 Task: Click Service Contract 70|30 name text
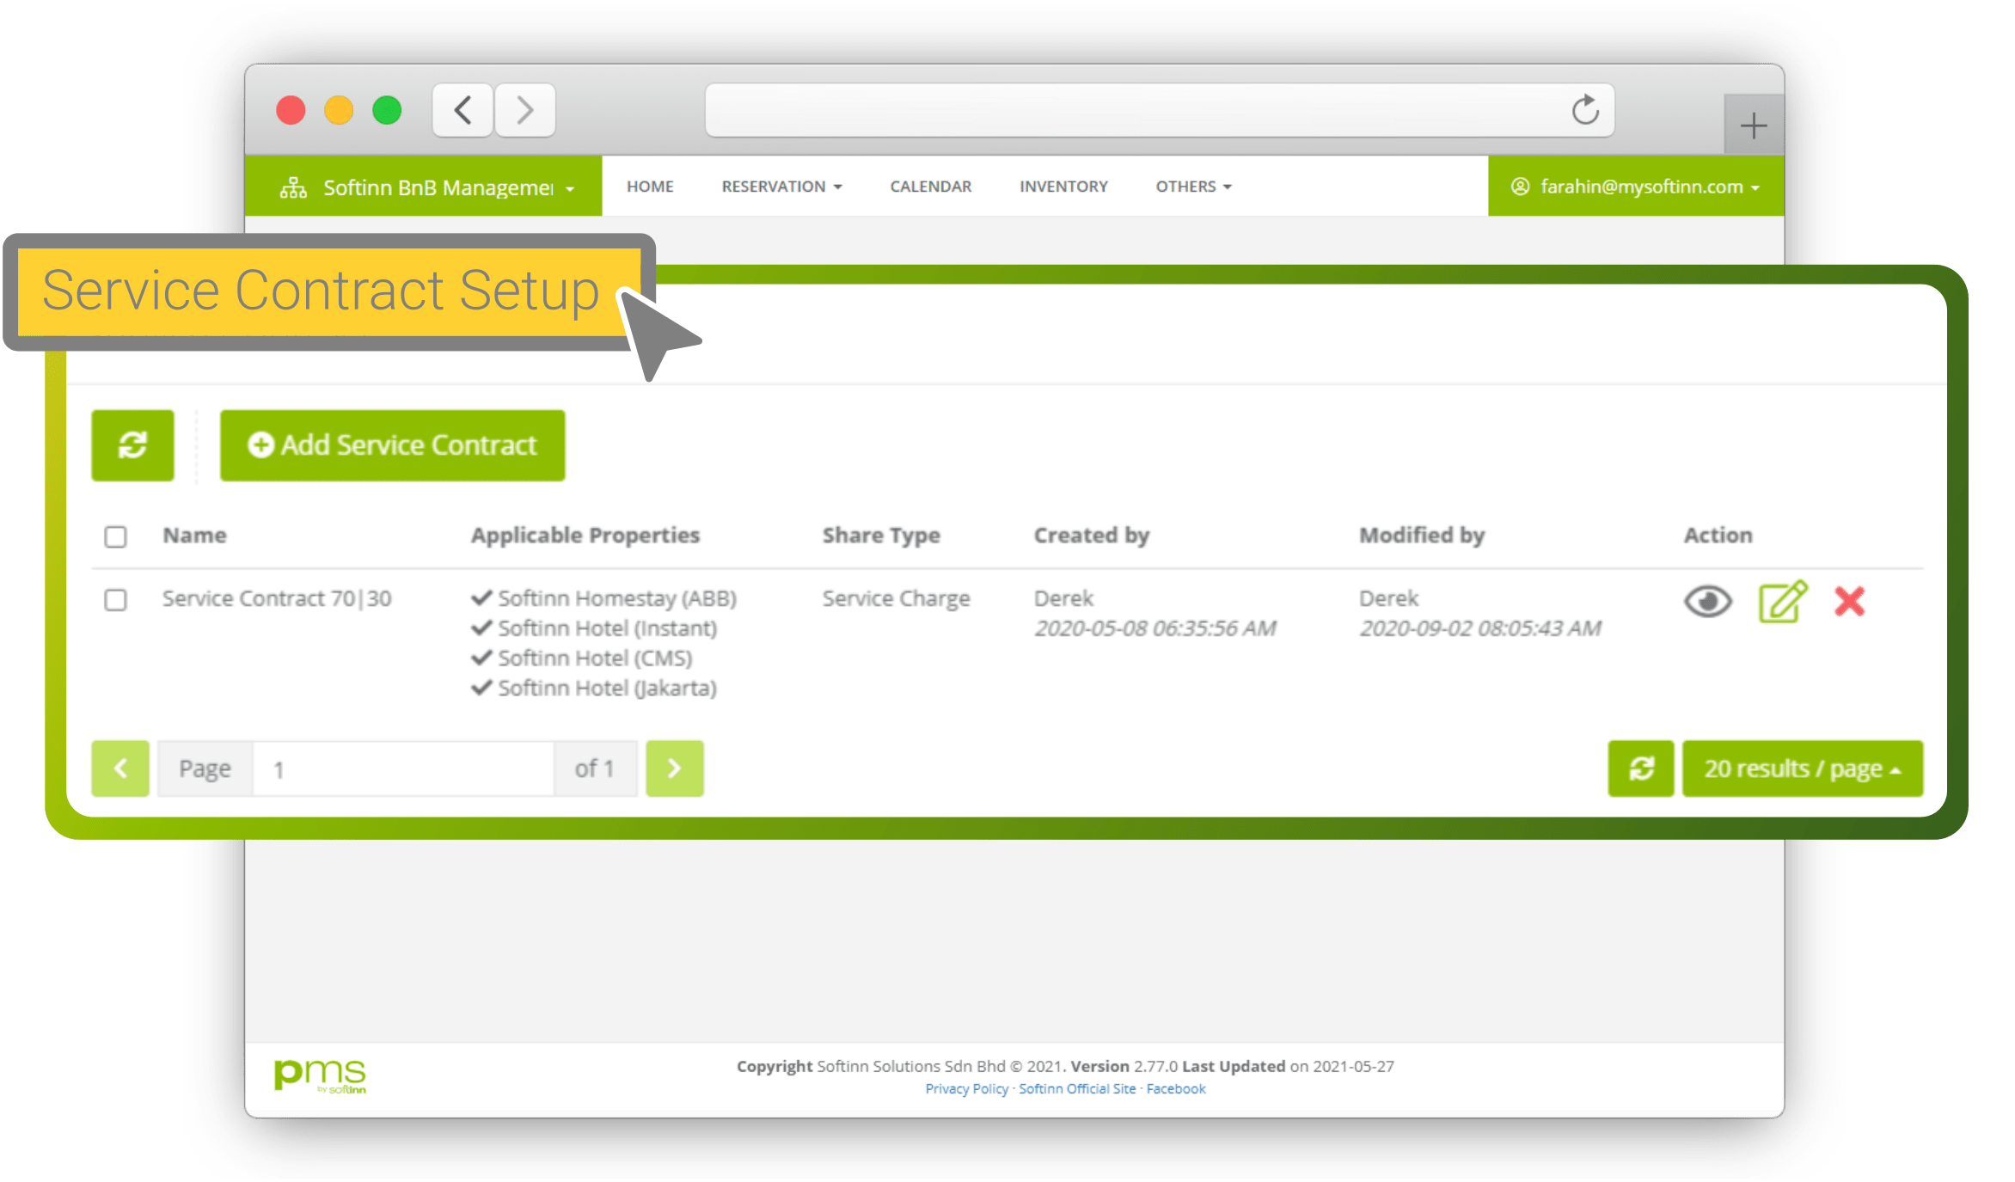coord(277,598)
